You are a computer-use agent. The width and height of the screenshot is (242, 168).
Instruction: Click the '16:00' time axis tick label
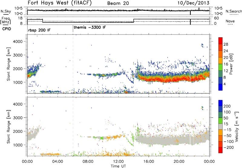149,162
